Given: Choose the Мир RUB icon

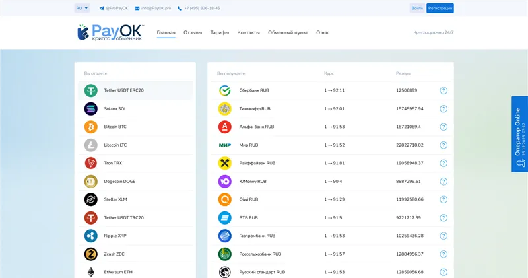Looking at the screenshot, I should point(225,145).
